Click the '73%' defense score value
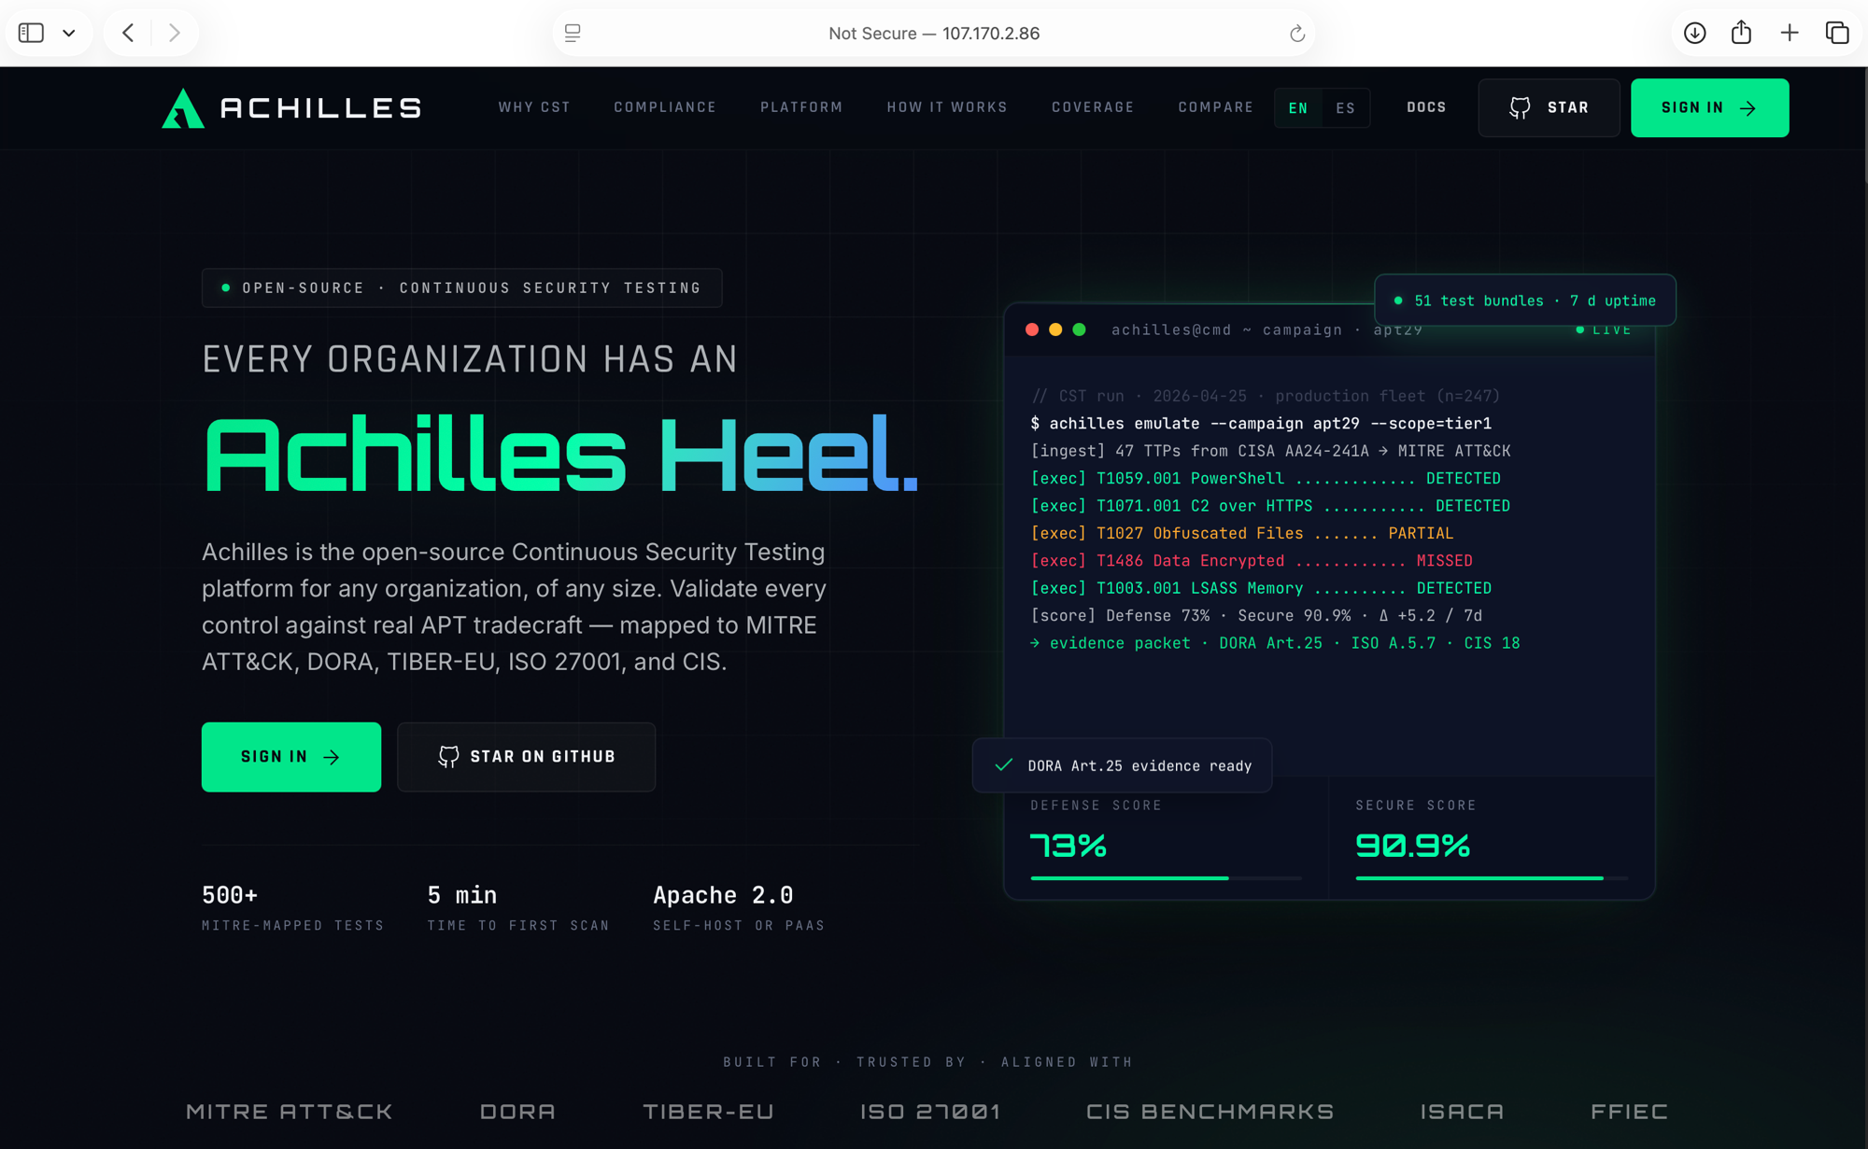Image resolution: width=1868 pixels, height=1149 pixels. click(x=1068, y=846)
